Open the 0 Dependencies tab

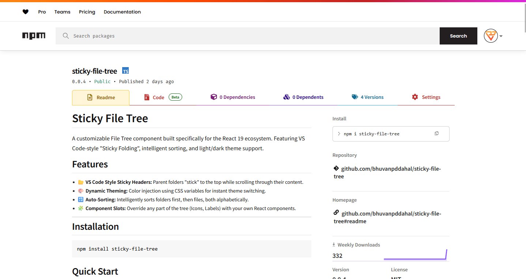(233, 97)
